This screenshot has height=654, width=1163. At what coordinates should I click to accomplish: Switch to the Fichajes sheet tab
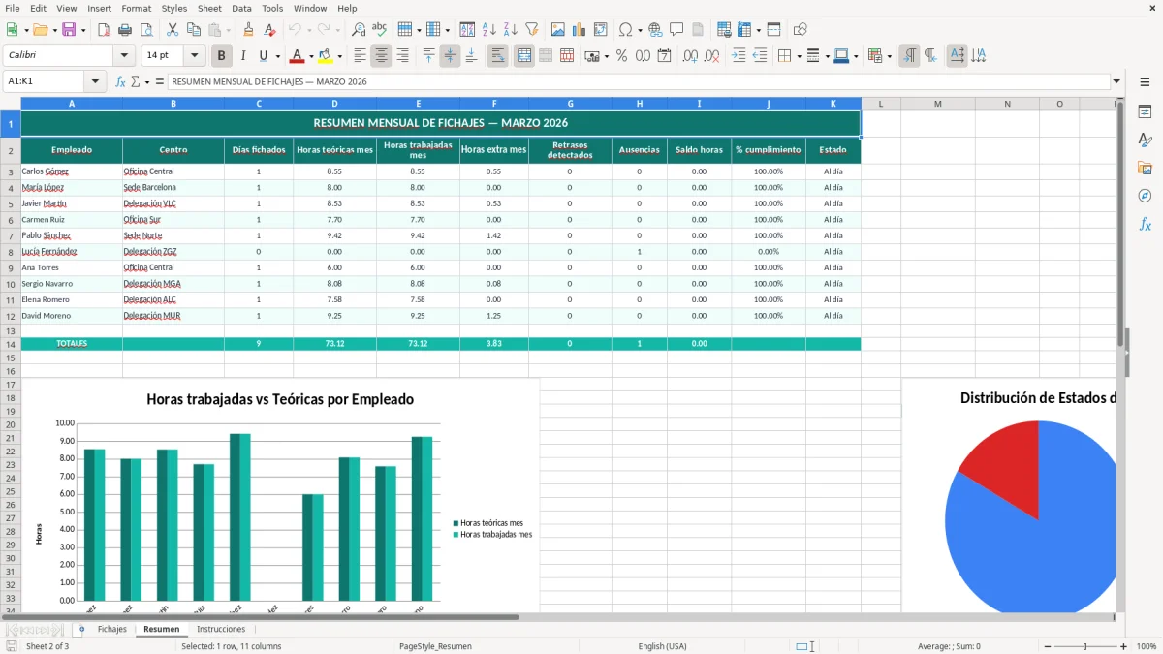tap(112, 629)
